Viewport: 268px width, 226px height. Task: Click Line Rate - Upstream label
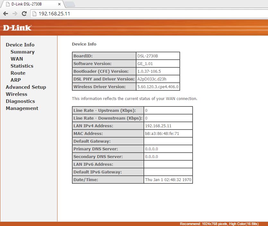[x=105, y=111]
